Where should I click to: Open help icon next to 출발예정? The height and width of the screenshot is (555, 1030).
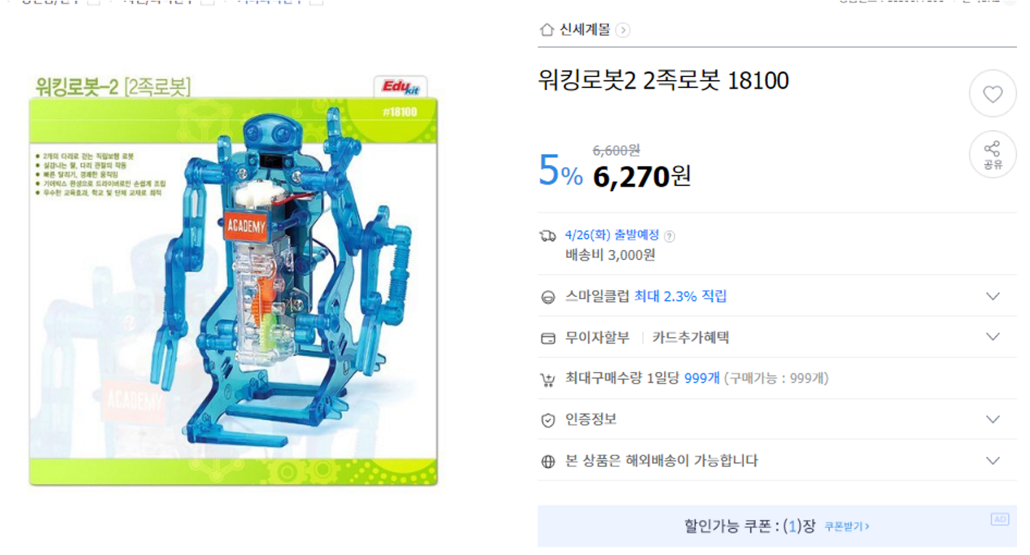coord(669,235)
